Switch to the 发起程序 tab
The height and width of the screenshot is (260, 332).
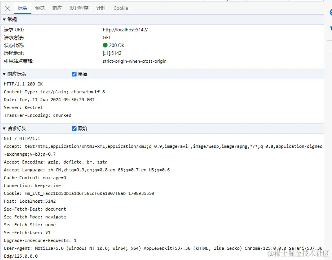pos(79,8)
